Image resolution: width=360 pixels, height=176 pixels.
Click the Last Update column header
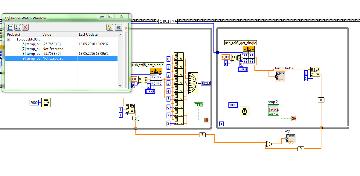click(x=98, y=35)
